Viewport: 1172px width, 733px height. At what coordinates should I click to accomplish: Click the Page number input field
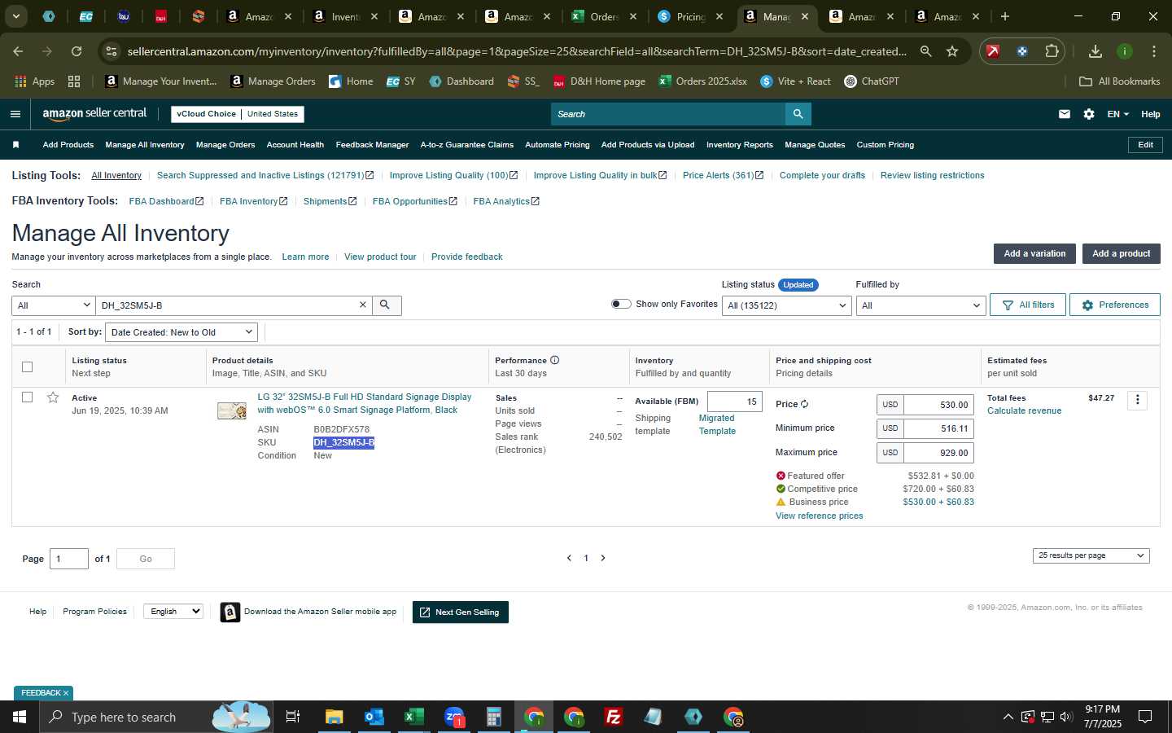(x=69, y=559)
